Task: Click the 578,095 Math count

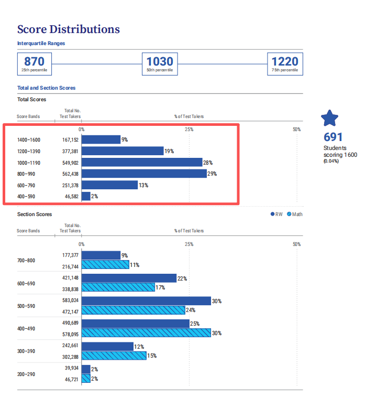Action: pos(70,335)
